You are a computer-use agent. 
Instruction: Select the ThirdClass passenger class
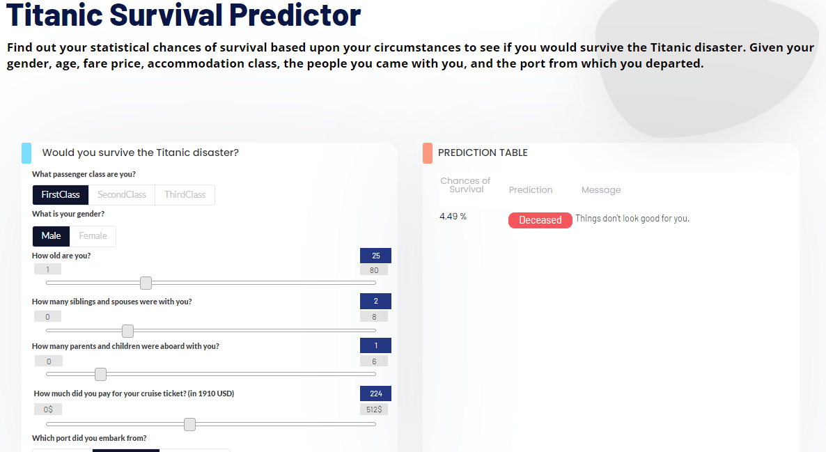(x=184, y=195)
